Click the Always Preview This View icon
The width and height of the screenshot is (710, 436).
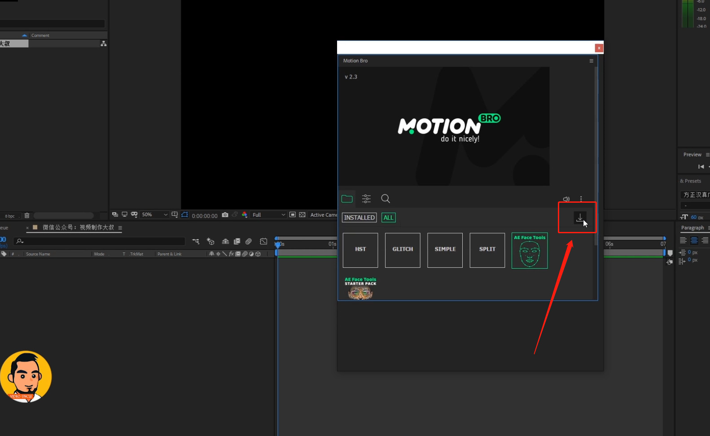[115, 215]
